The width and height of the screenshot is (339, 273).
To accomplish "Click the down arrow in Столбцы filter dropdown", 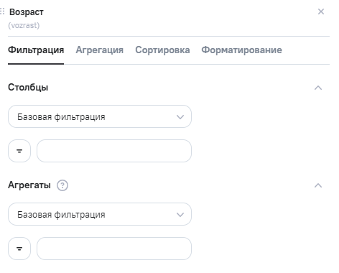I will (x=180, y=117).
